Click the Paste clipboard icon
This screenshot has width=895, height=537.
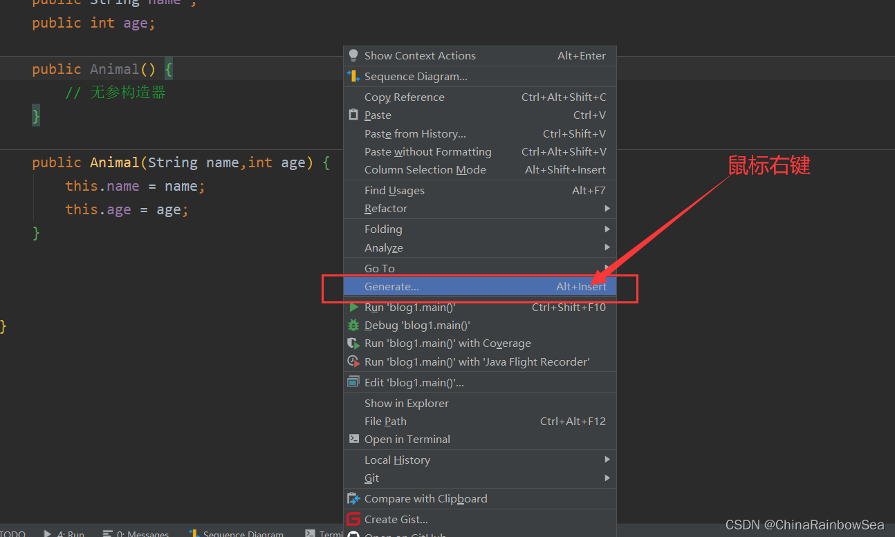click(x=353, y=115)
